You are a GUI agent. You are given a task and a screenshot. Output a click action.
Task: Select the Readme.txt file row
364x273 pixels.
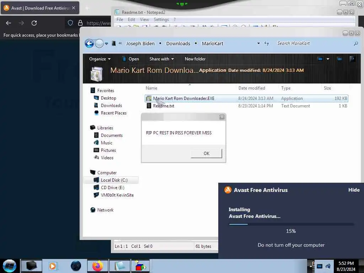tap(246, 106)
